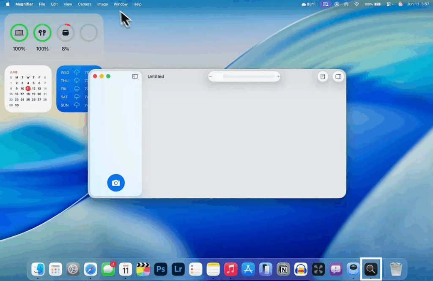Image resolution: width=433 pixels, height=281 pixels.
Task: Open the Camera menu
Action: (x=85, y=4)
